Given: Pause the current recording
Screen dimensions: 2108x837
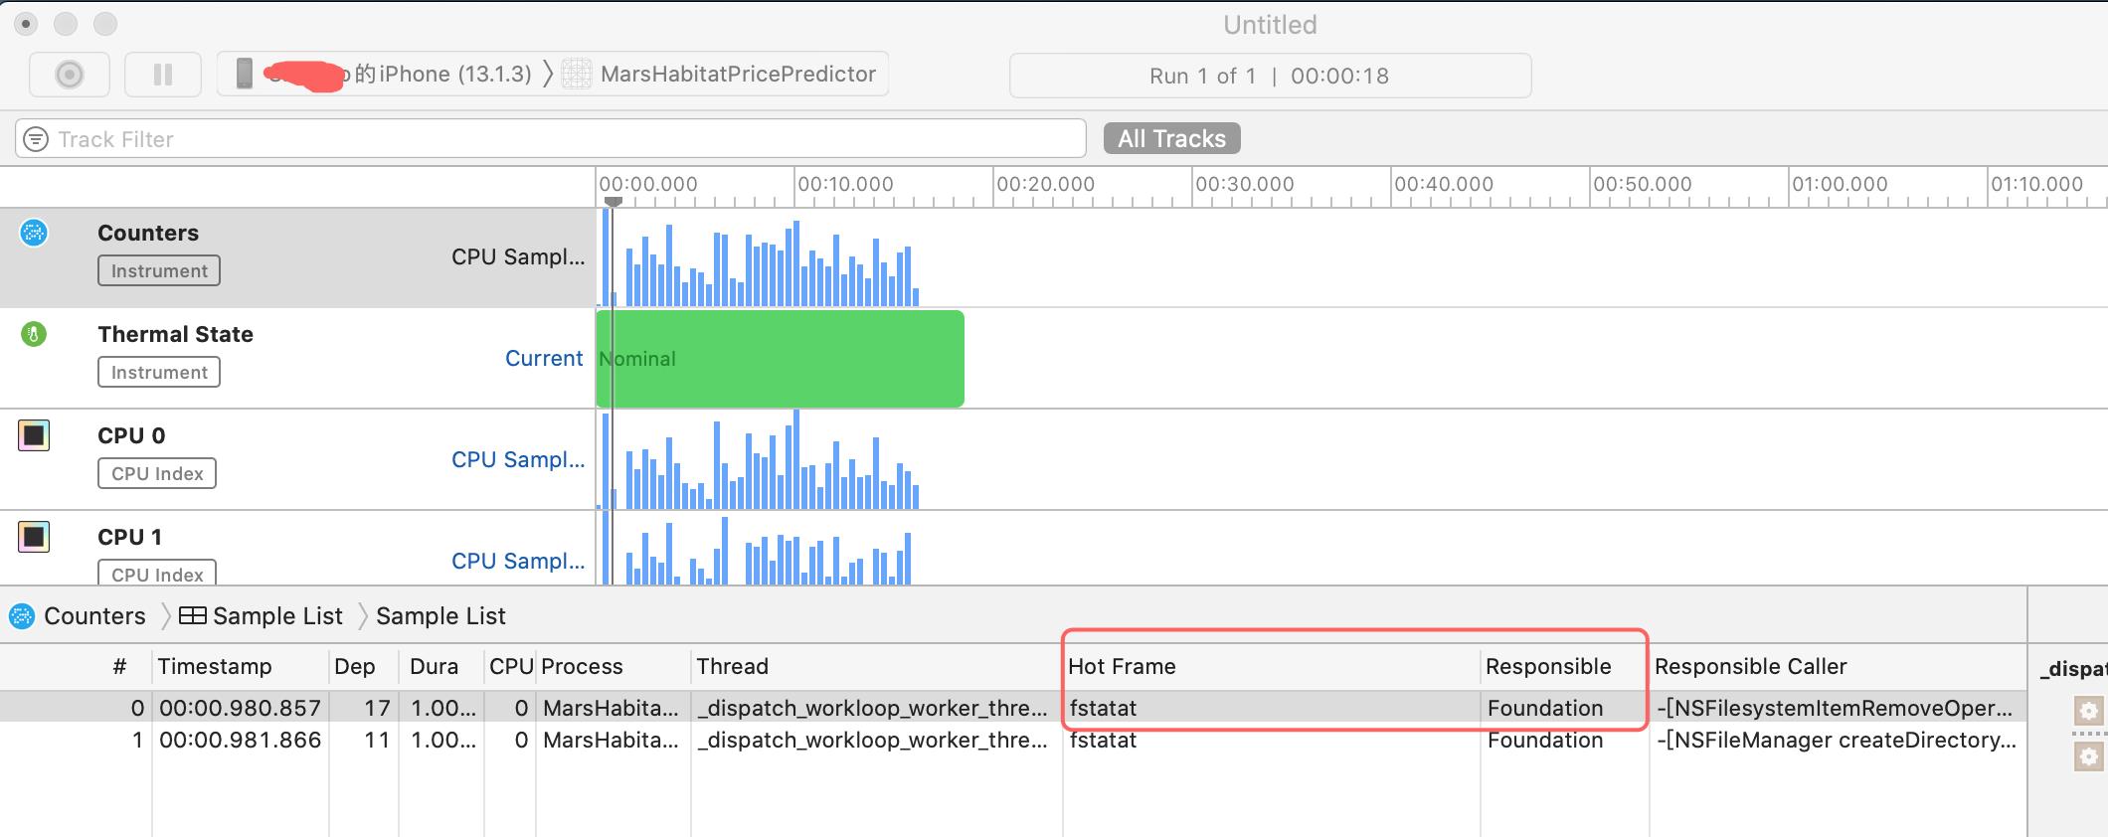Looking at the screenshot, I should click(x=163, y=75).
